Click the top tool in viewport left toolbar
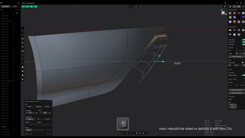The height and width of the screenshot is (138, 245). click(x=23, y=31)
